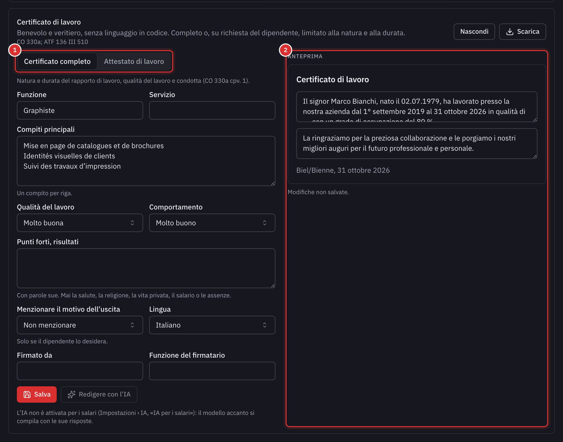Click the ANTEPRIMA label
Image resolution: width=563 pixels, height=442 pixels.
click(x=305, y=56)
